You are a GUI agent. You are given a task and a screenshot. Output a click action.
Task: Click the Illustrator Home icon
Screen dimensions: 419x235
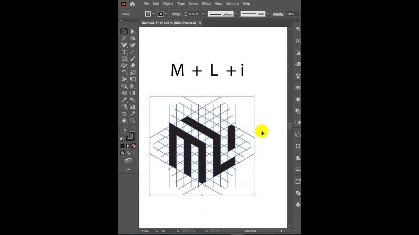tap(132, 4)
